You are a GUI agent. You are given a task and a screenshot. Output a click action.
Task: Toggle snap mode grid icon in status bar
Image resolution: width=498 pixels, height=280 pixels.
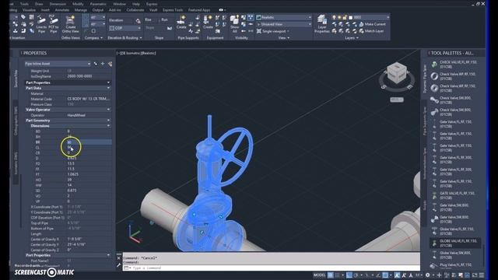click(x=337, y=275)
